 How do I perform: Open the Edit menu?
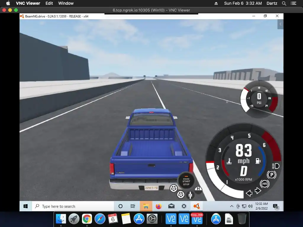49,3
